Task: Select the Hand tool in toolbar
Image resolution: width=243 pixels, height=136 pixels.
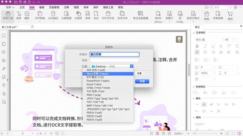Action: 6,16
